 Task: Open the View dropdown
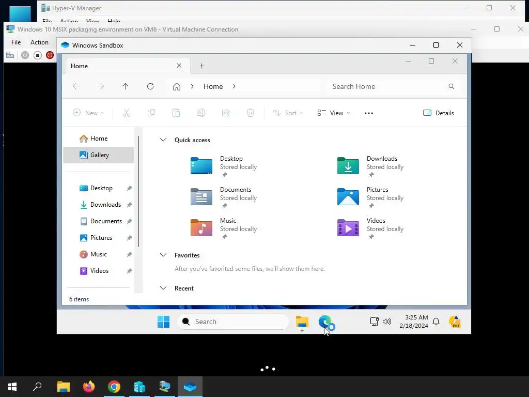click(x=334, y=113)
